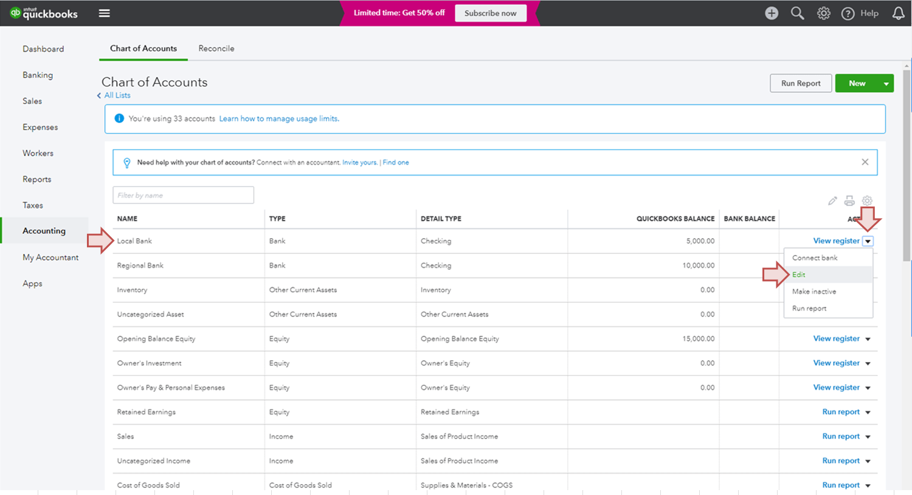Choose Edit from the dropdown menu
This screenshot has height=495, width=912.
[x=829, y=275]
